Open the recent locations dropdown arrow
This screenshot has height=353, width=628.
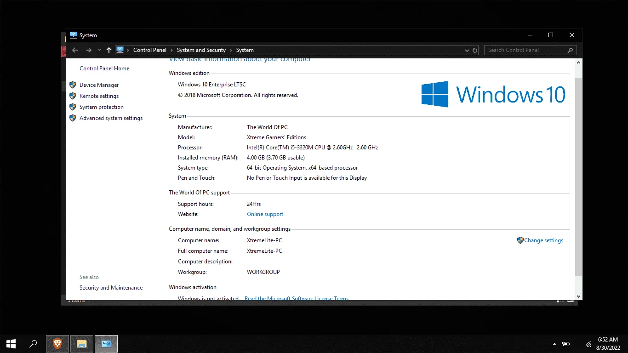99,50
